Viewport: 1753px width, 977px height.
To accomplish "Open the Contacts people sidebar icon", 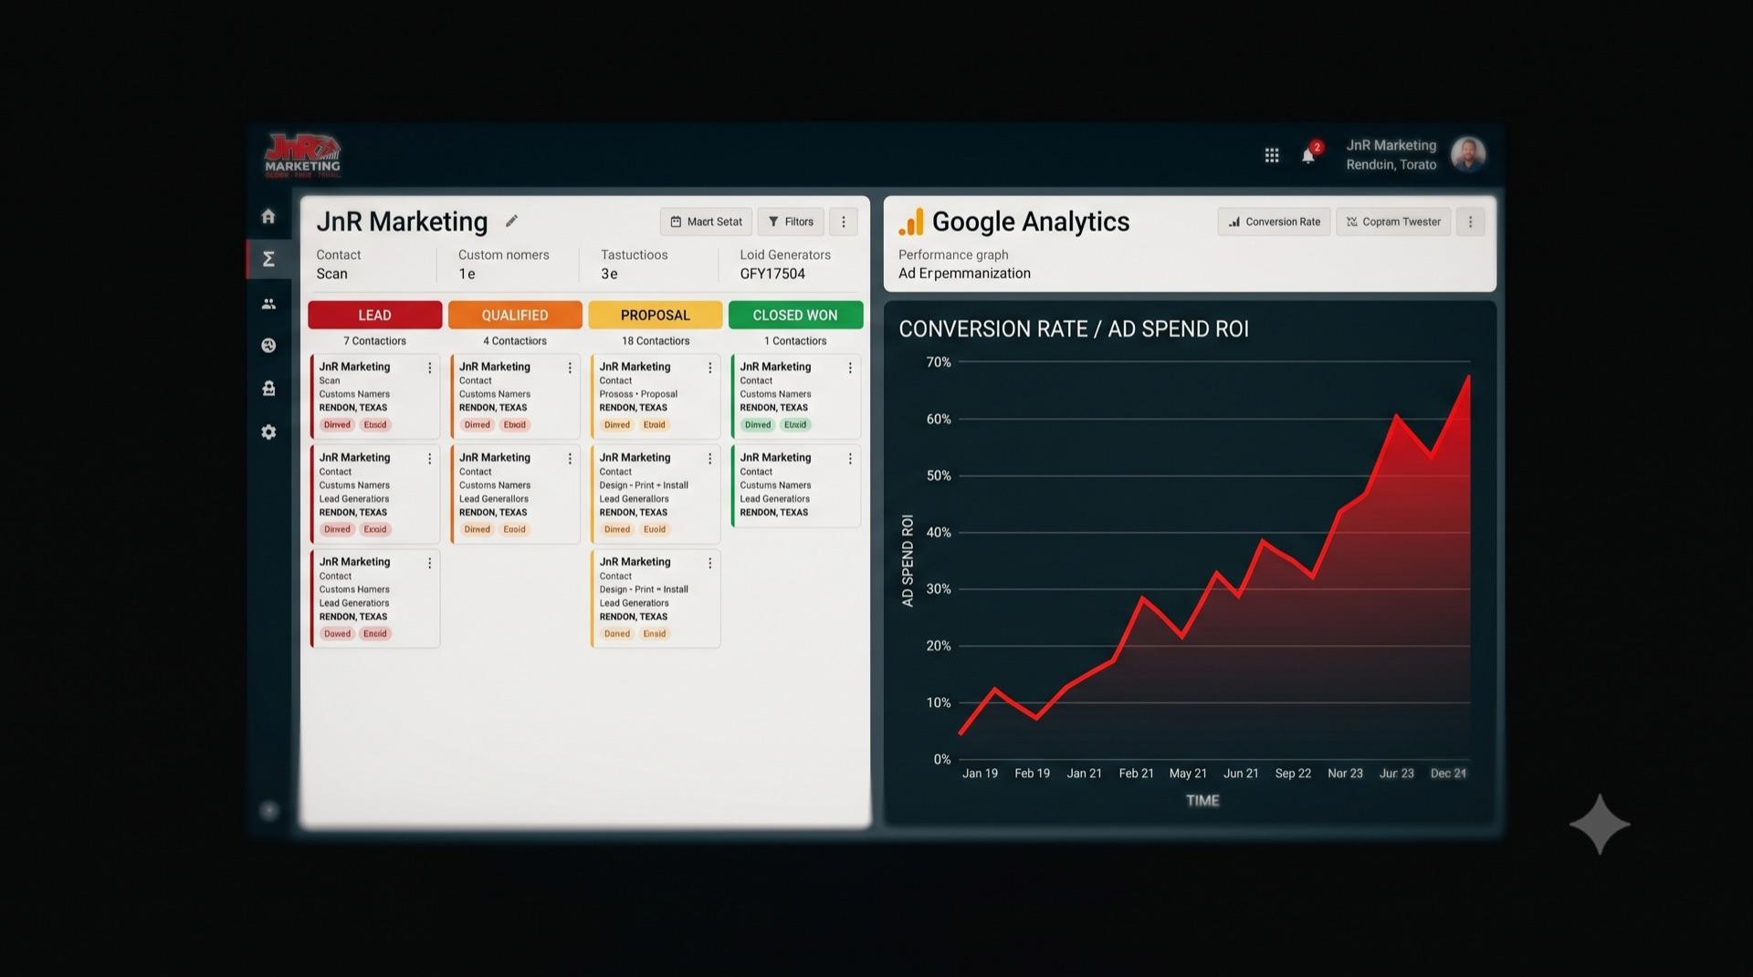I will point(268,304).
